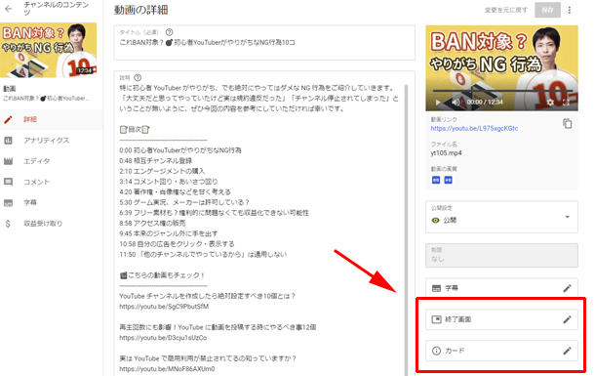The width and height of the screenshot is (595, 376).
Task: Play the video in the preview player
Action: 438,103
